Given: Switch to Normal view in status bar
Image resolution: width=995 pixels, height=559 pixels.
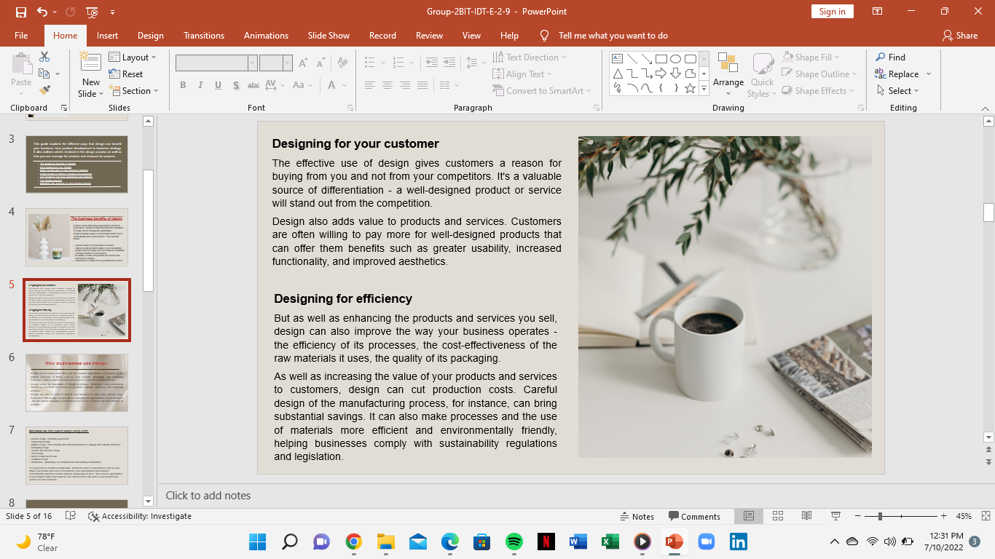Looking at the screenshot, I should 748,516.
